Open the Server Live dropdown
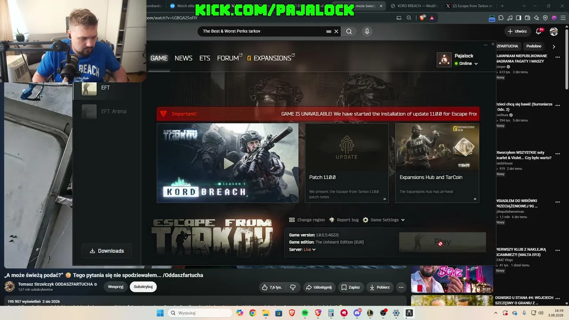 point(309,250)
